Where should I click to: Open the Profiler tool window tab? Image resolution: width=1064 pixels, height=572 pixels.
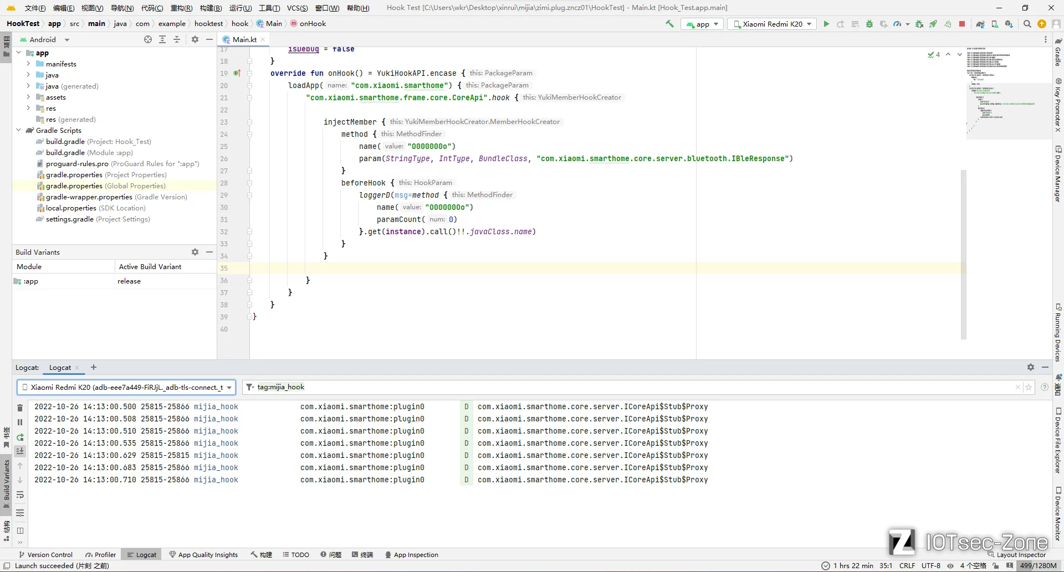100,554
